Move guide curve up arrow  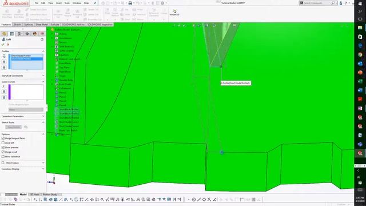(x=4, y=92)
